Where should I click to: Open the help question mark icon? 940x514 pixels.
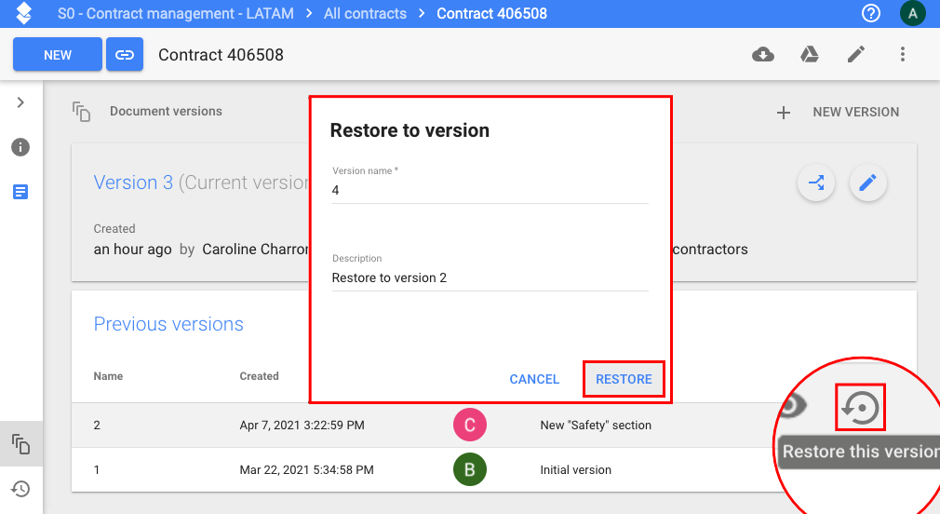(870, 13)
